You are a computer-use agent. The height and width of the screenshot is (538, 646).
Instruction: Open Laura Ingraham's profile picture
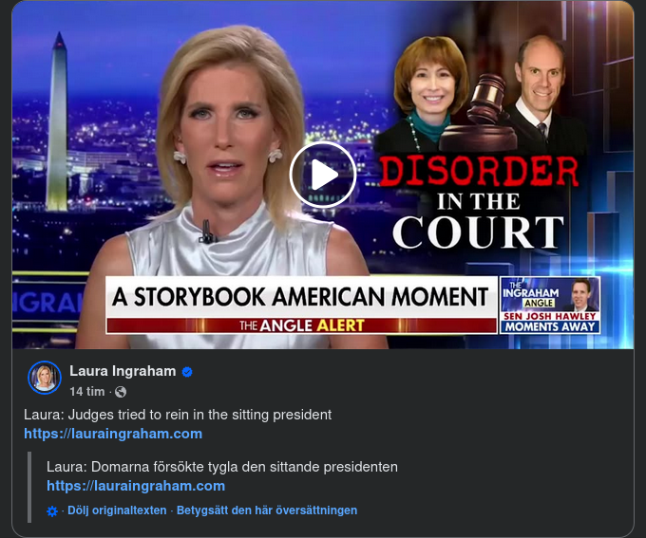[45, 378]
